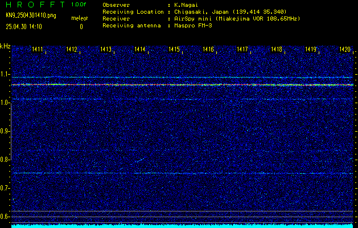The image size is (358, 228).
Task: Click the version label 1.0.0f
Action: [x=79, y=5]
